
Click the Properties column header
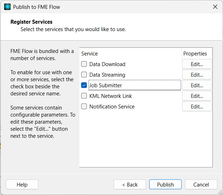195,54
